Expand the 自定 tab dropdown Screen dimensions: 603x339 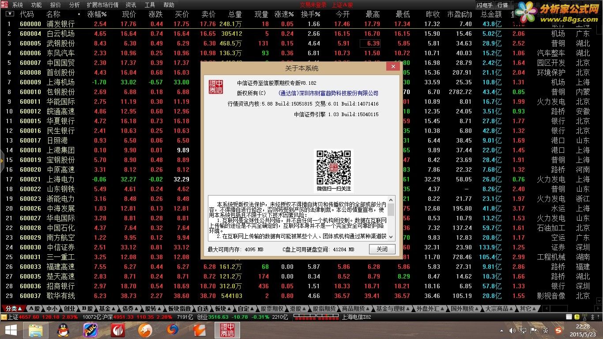(x=246, y=309)
